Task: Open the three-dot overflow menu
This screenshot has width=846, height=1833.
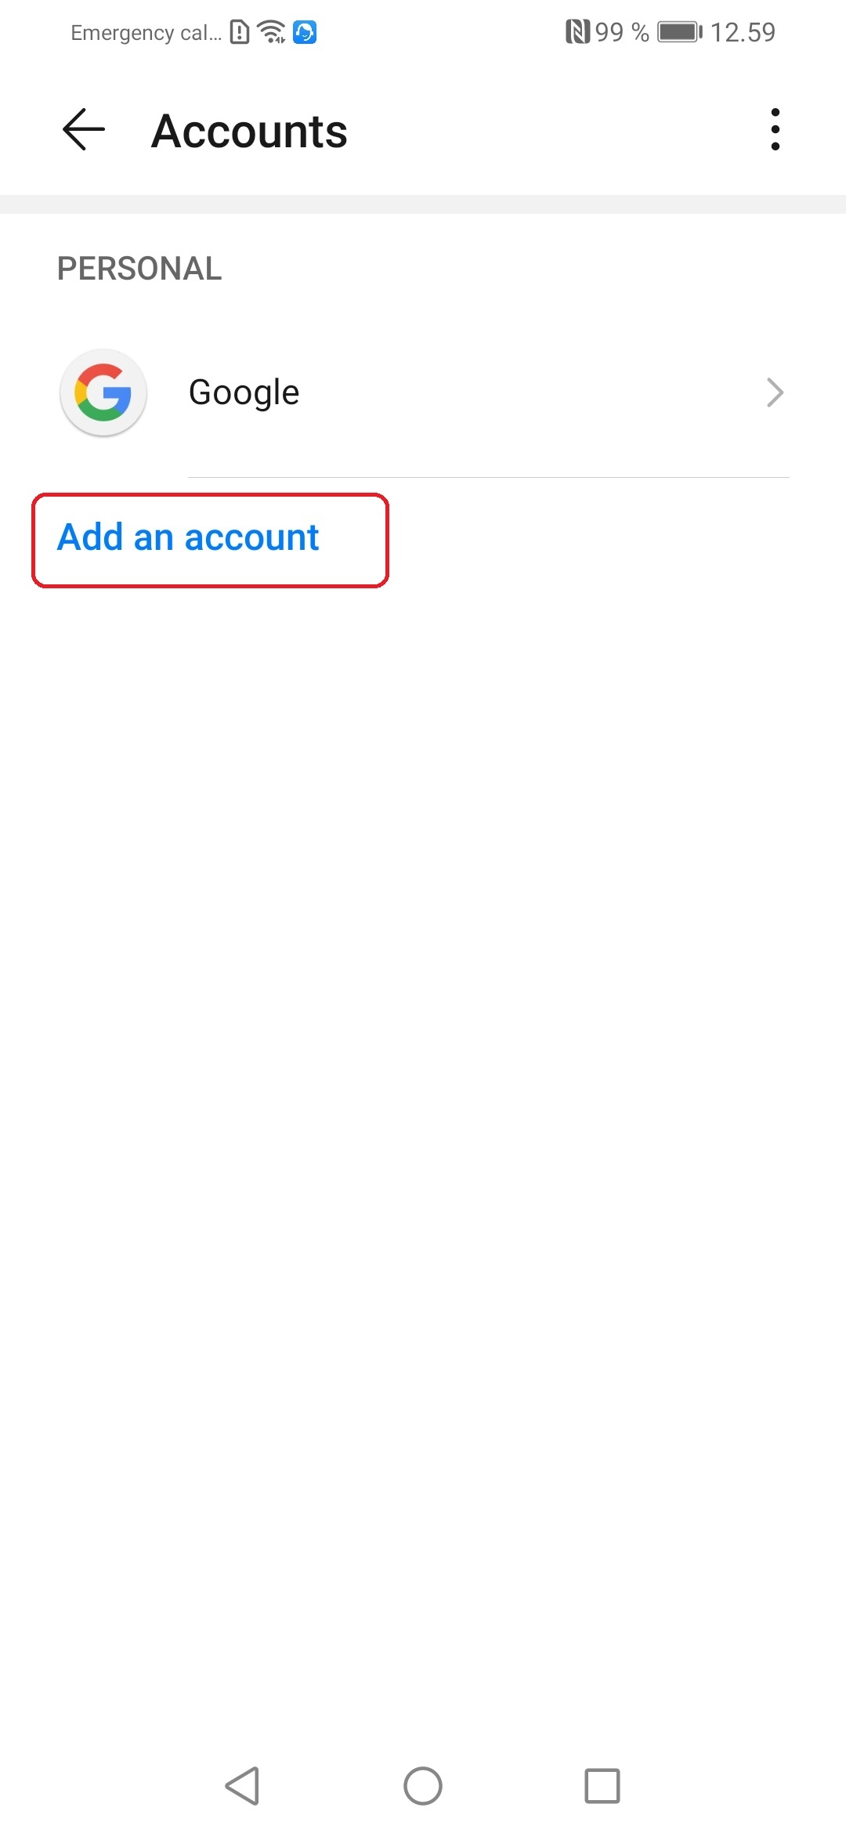Action: point(775,129)
